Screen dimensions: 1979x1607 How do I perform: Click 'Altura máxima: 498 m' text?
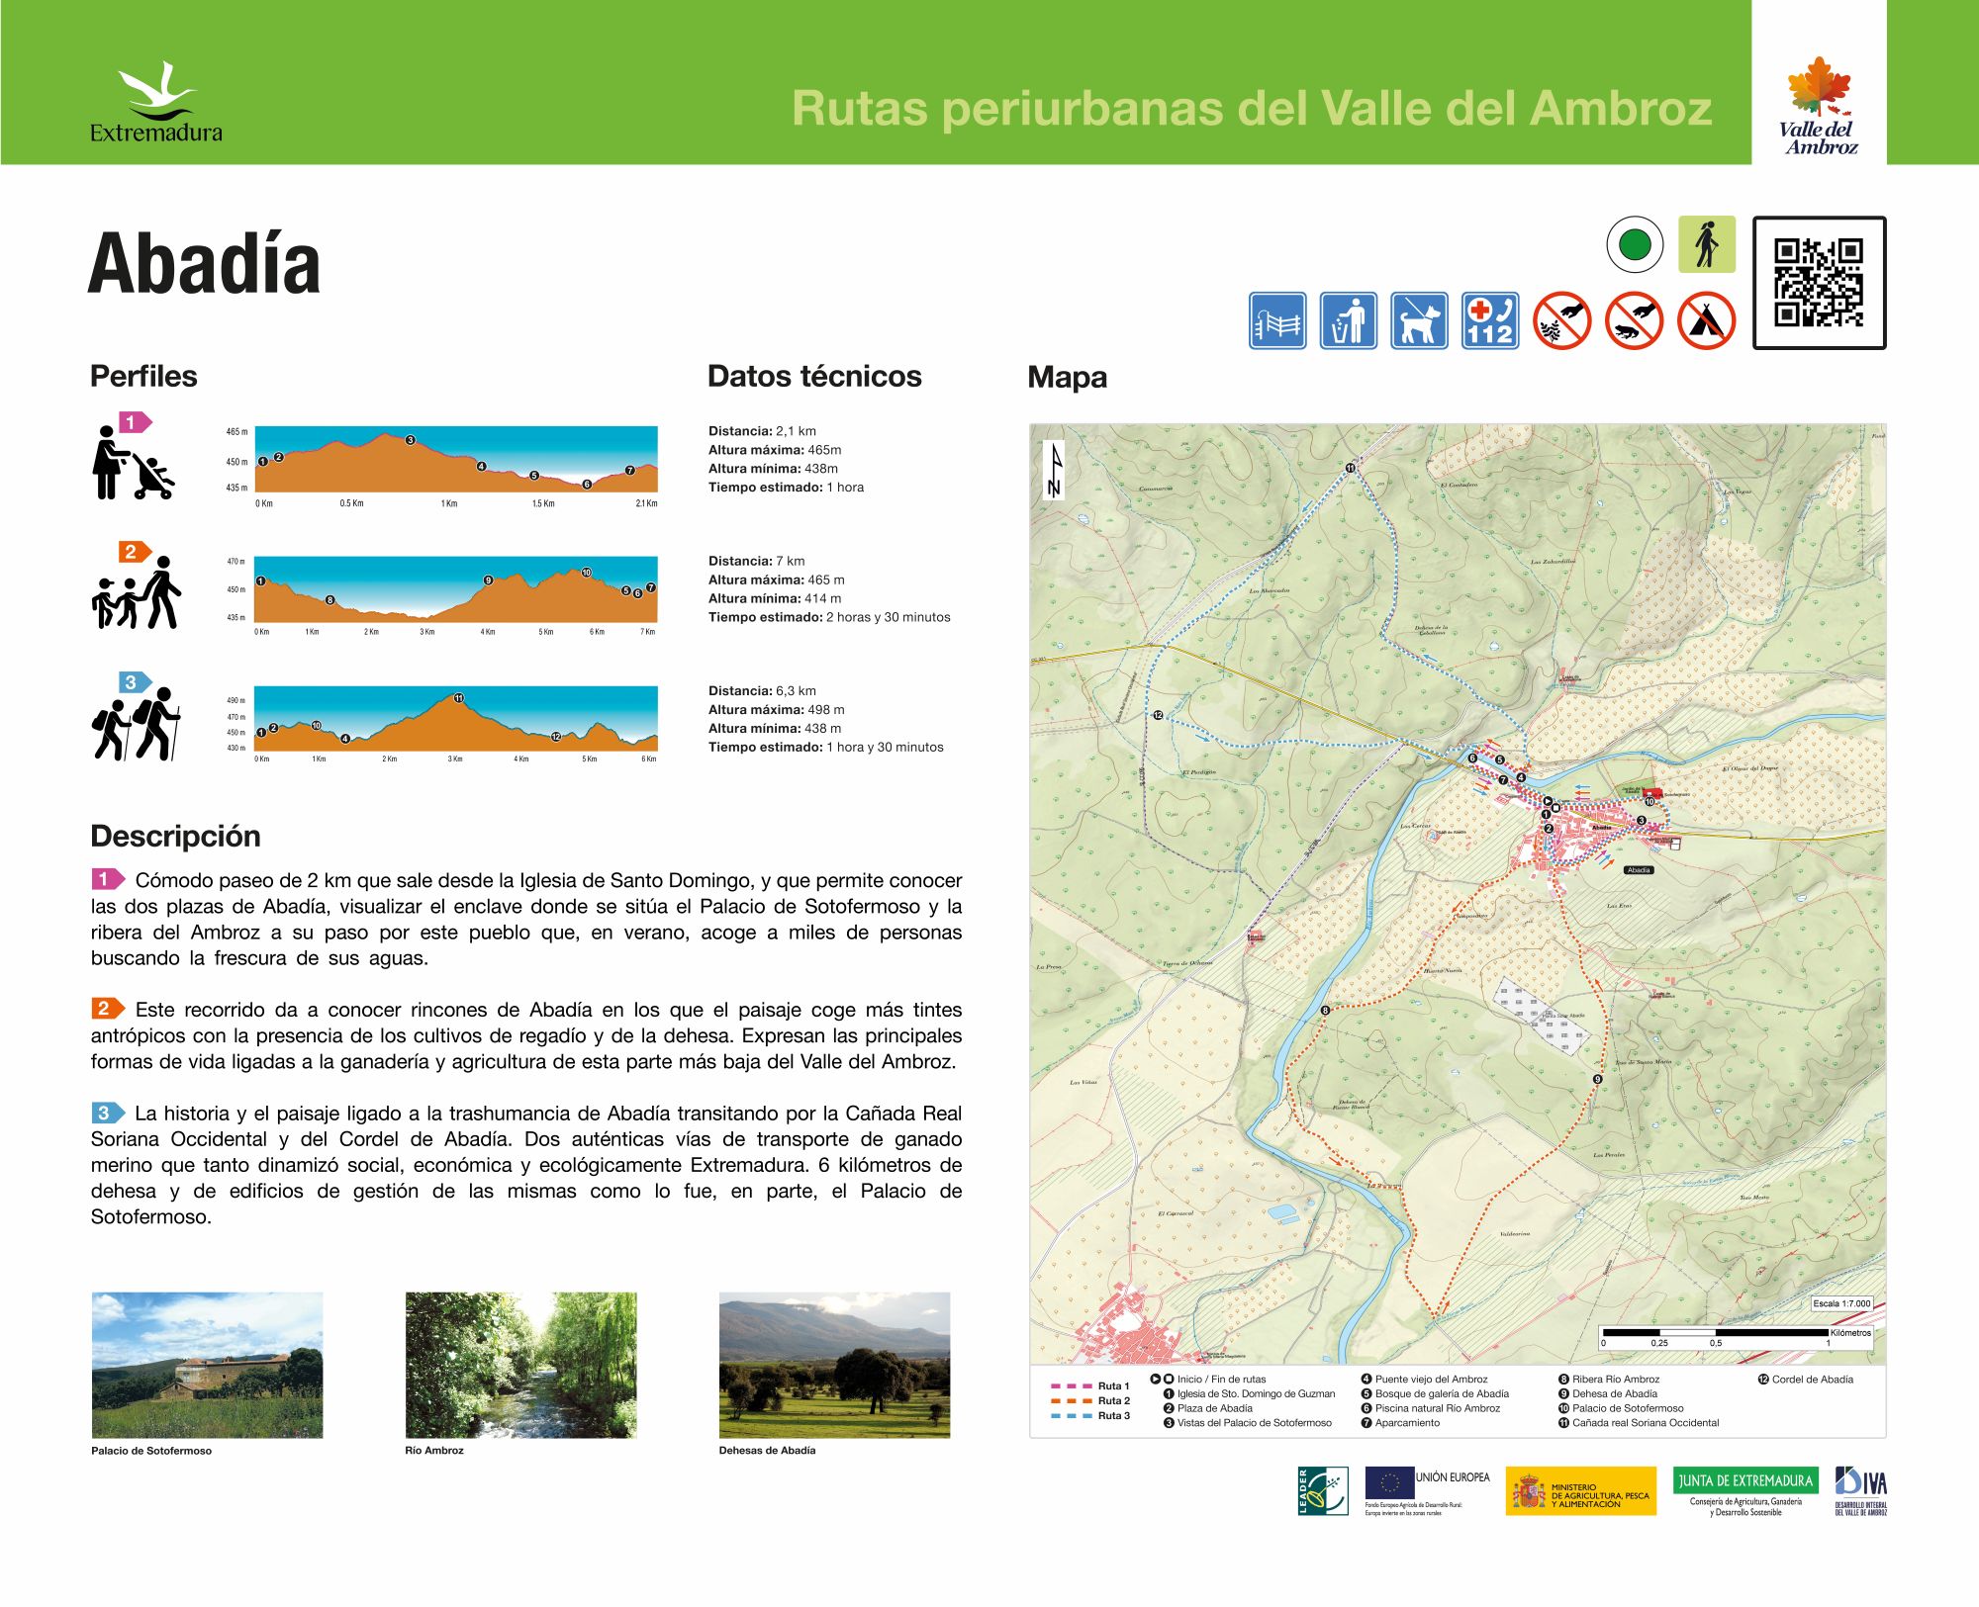[776, 710]
